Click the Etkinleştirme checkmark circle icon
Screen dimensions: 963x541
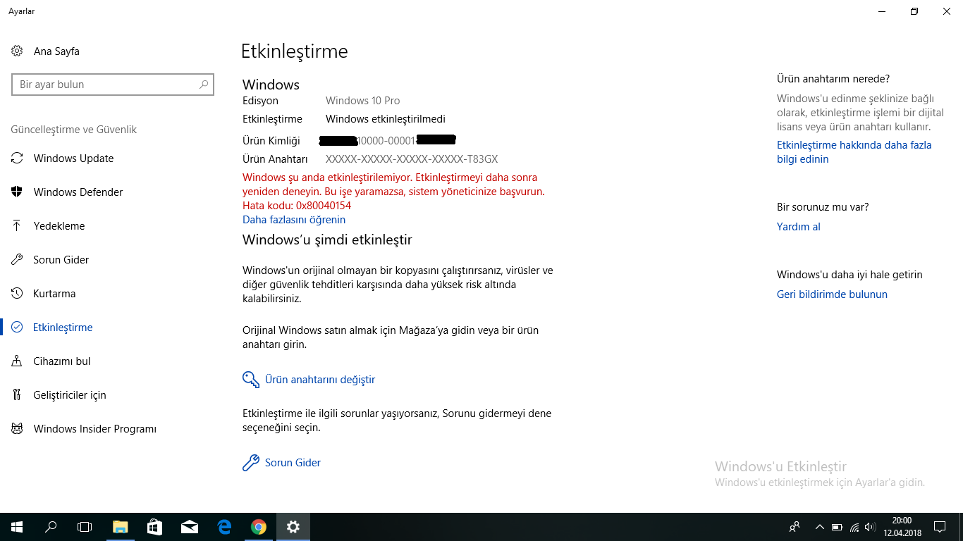(x=17, y=328)
